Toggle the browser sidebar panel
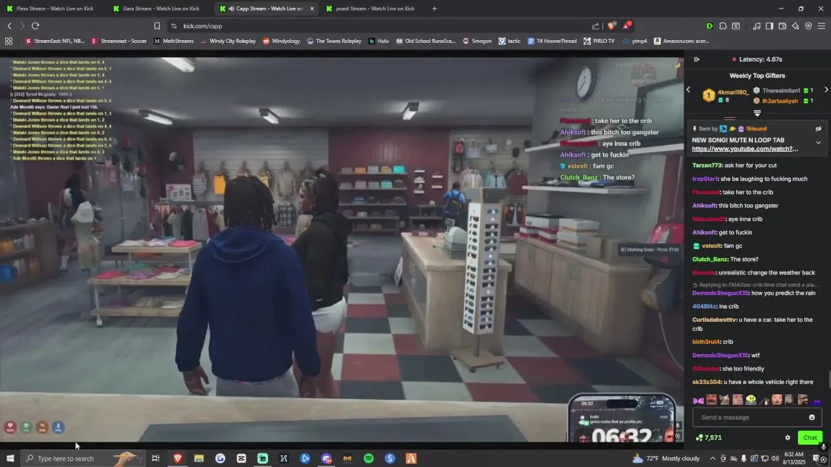The image size is (831, 467). (769, 26)
